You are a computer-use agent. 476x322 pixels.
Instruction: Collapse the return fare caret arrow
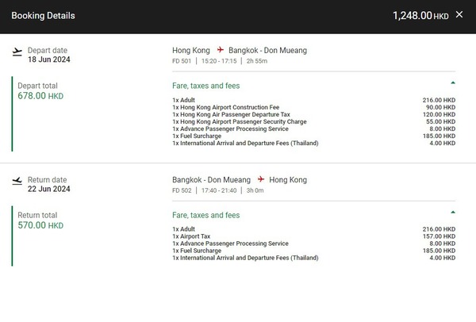click(x=453, y=212)
